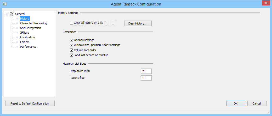The width and height of the screenshot is (272, 116).
Task: Click the Clear History... button
Action: tap(138, 23)
